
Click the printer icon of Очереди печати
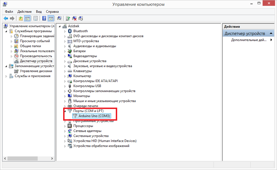click(x=70, y=106)
